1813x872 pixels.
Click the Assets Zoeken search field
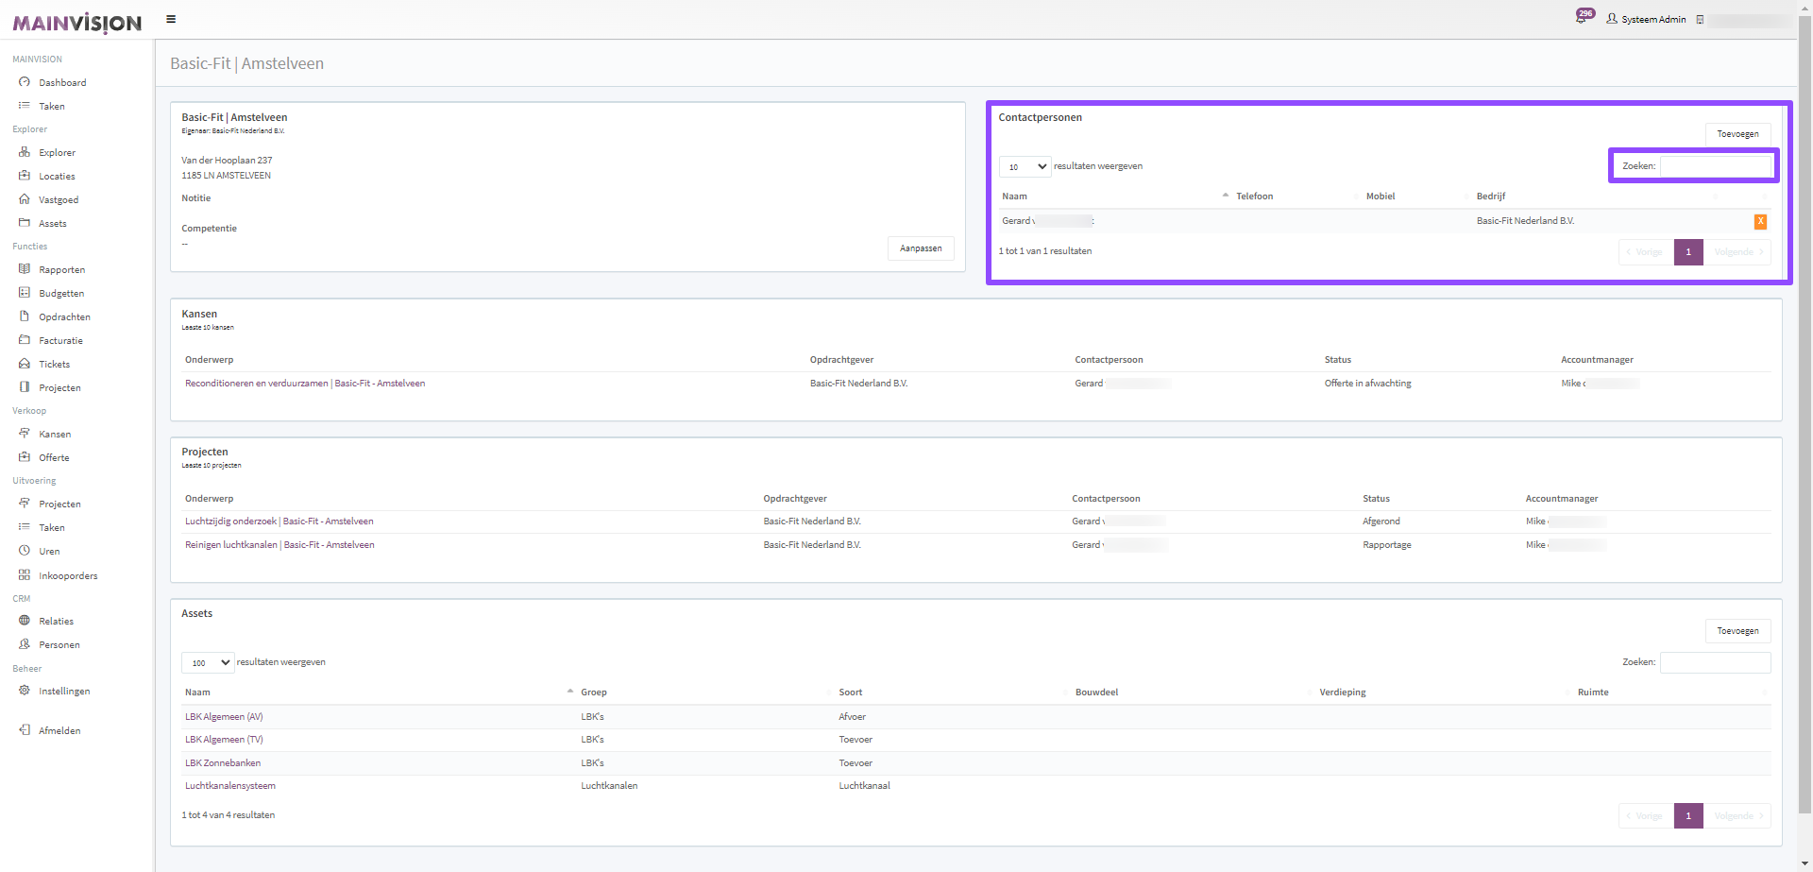[x=1715, y=662]
